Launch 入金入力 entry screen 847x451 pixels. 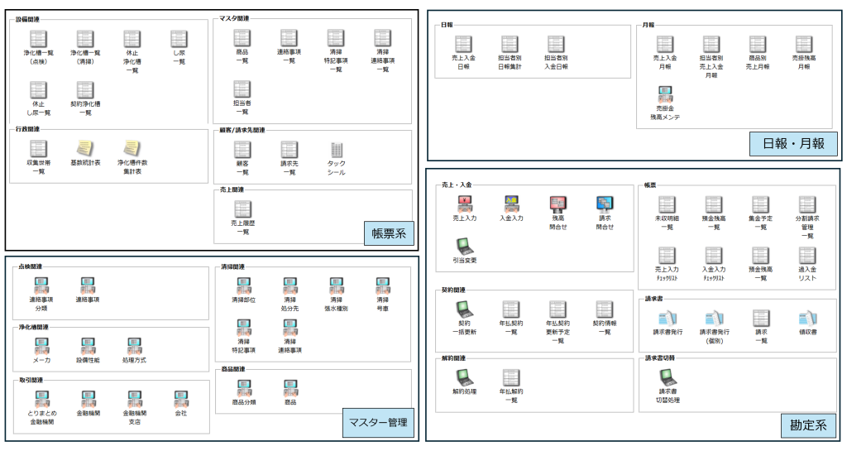(511, 204)
